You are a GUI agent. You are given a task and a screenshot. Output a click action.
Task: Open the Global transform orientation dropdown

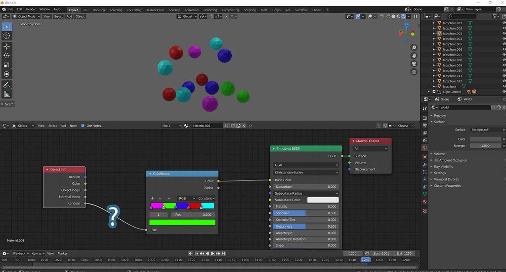[187, 16]
